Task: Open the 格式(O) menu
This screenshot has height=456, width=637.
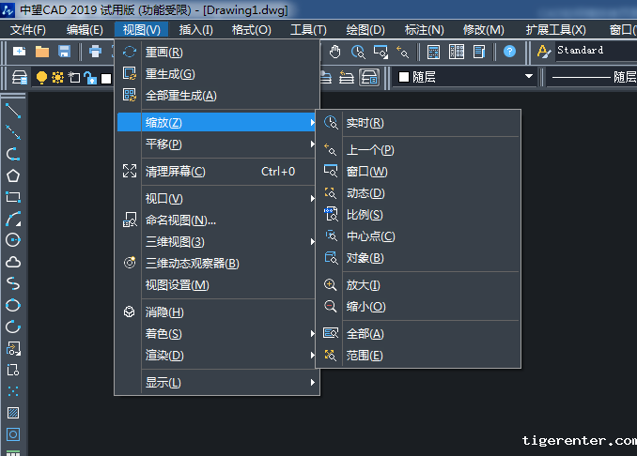Action: [x=251, y=30]
